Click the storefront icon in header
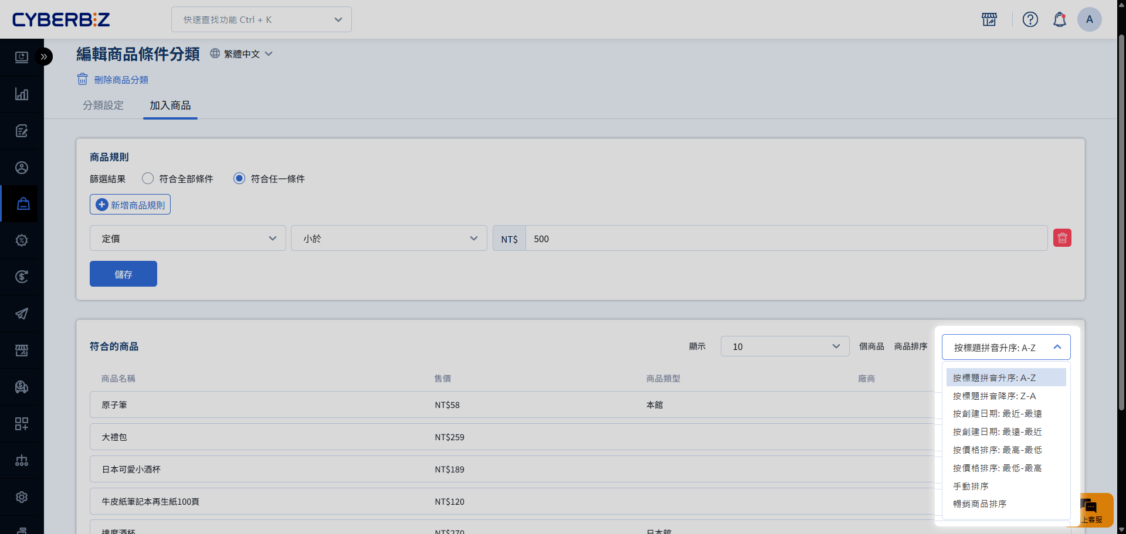This screenshot has width=1126, height=534. pyautogui.click(x=989, y=19)
